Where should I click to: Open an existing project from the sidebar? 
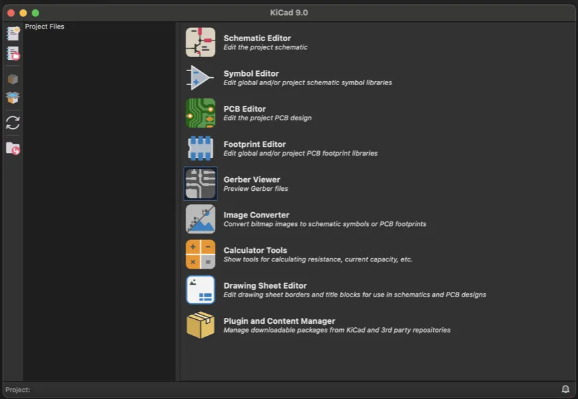click(11, 55)
